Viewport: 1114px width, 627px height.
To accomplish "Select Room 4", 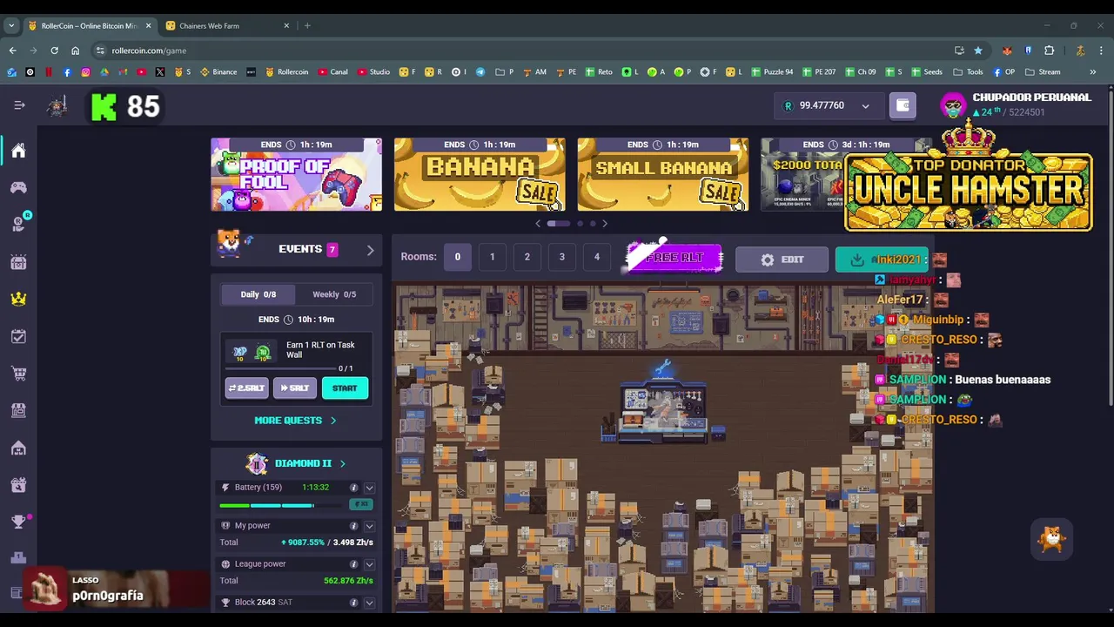I will tap(596, 257).
